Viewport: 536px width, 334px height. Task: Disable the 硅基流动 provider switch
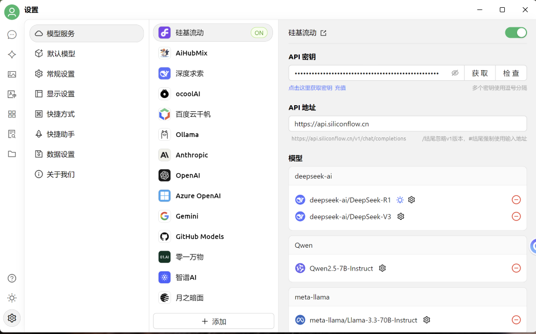tap(515, 33)
